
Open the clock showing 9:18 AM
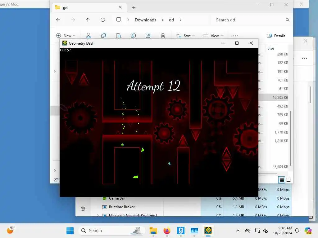[282, 231]
